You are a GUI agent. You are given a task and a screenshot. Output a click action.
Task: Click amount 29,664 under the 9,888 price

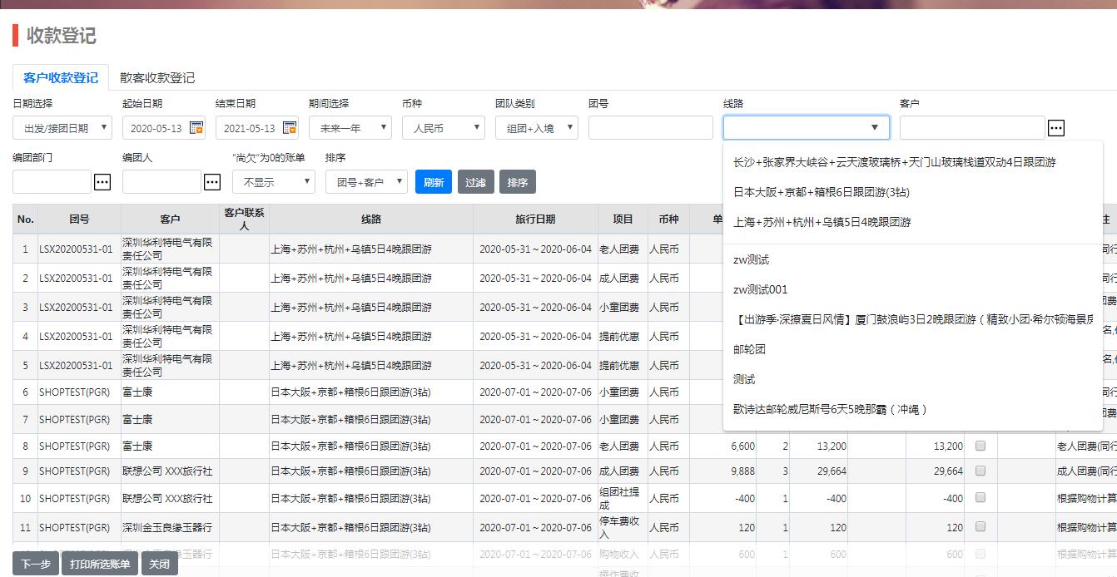pos(832,471)
